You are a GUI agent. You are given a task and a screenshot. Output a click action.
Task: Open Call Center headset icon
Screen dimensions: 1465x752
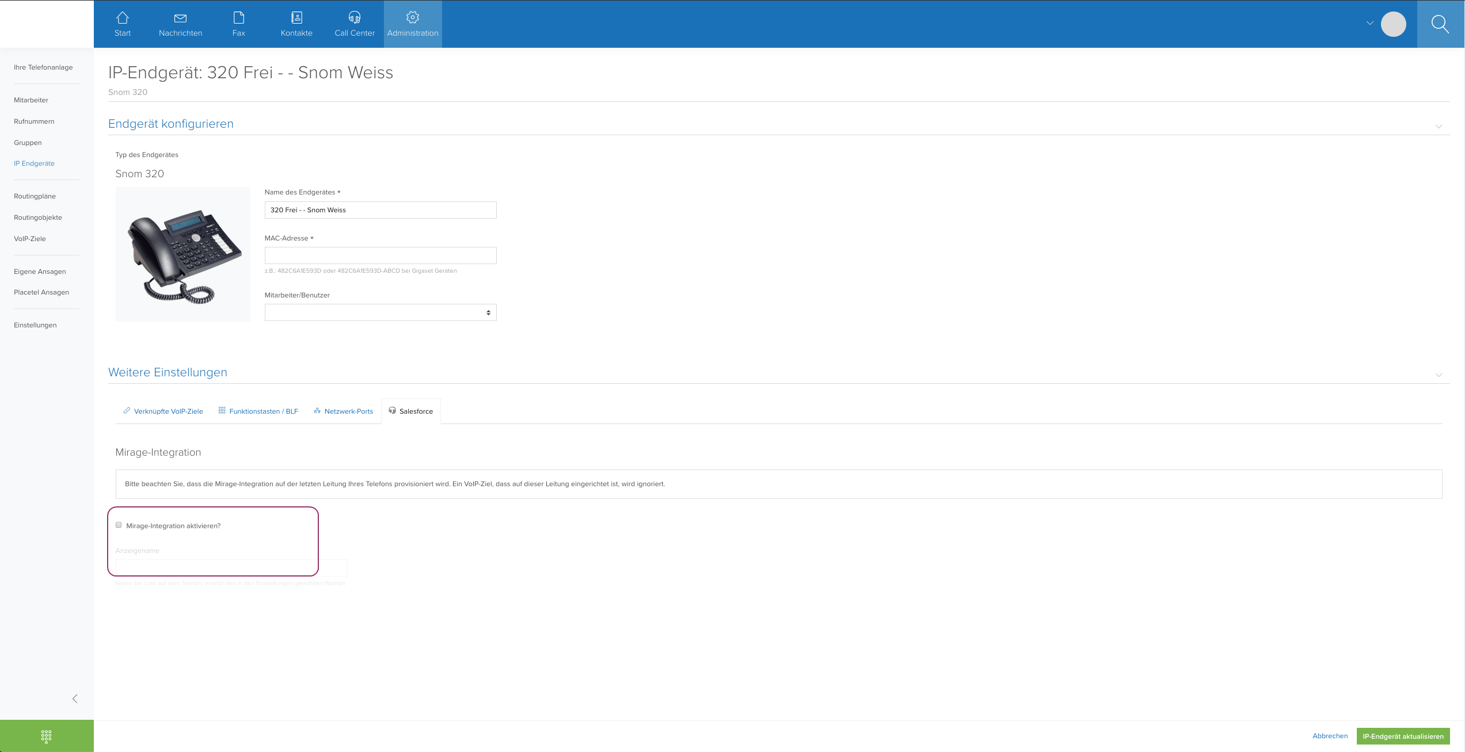click(355, 18)
